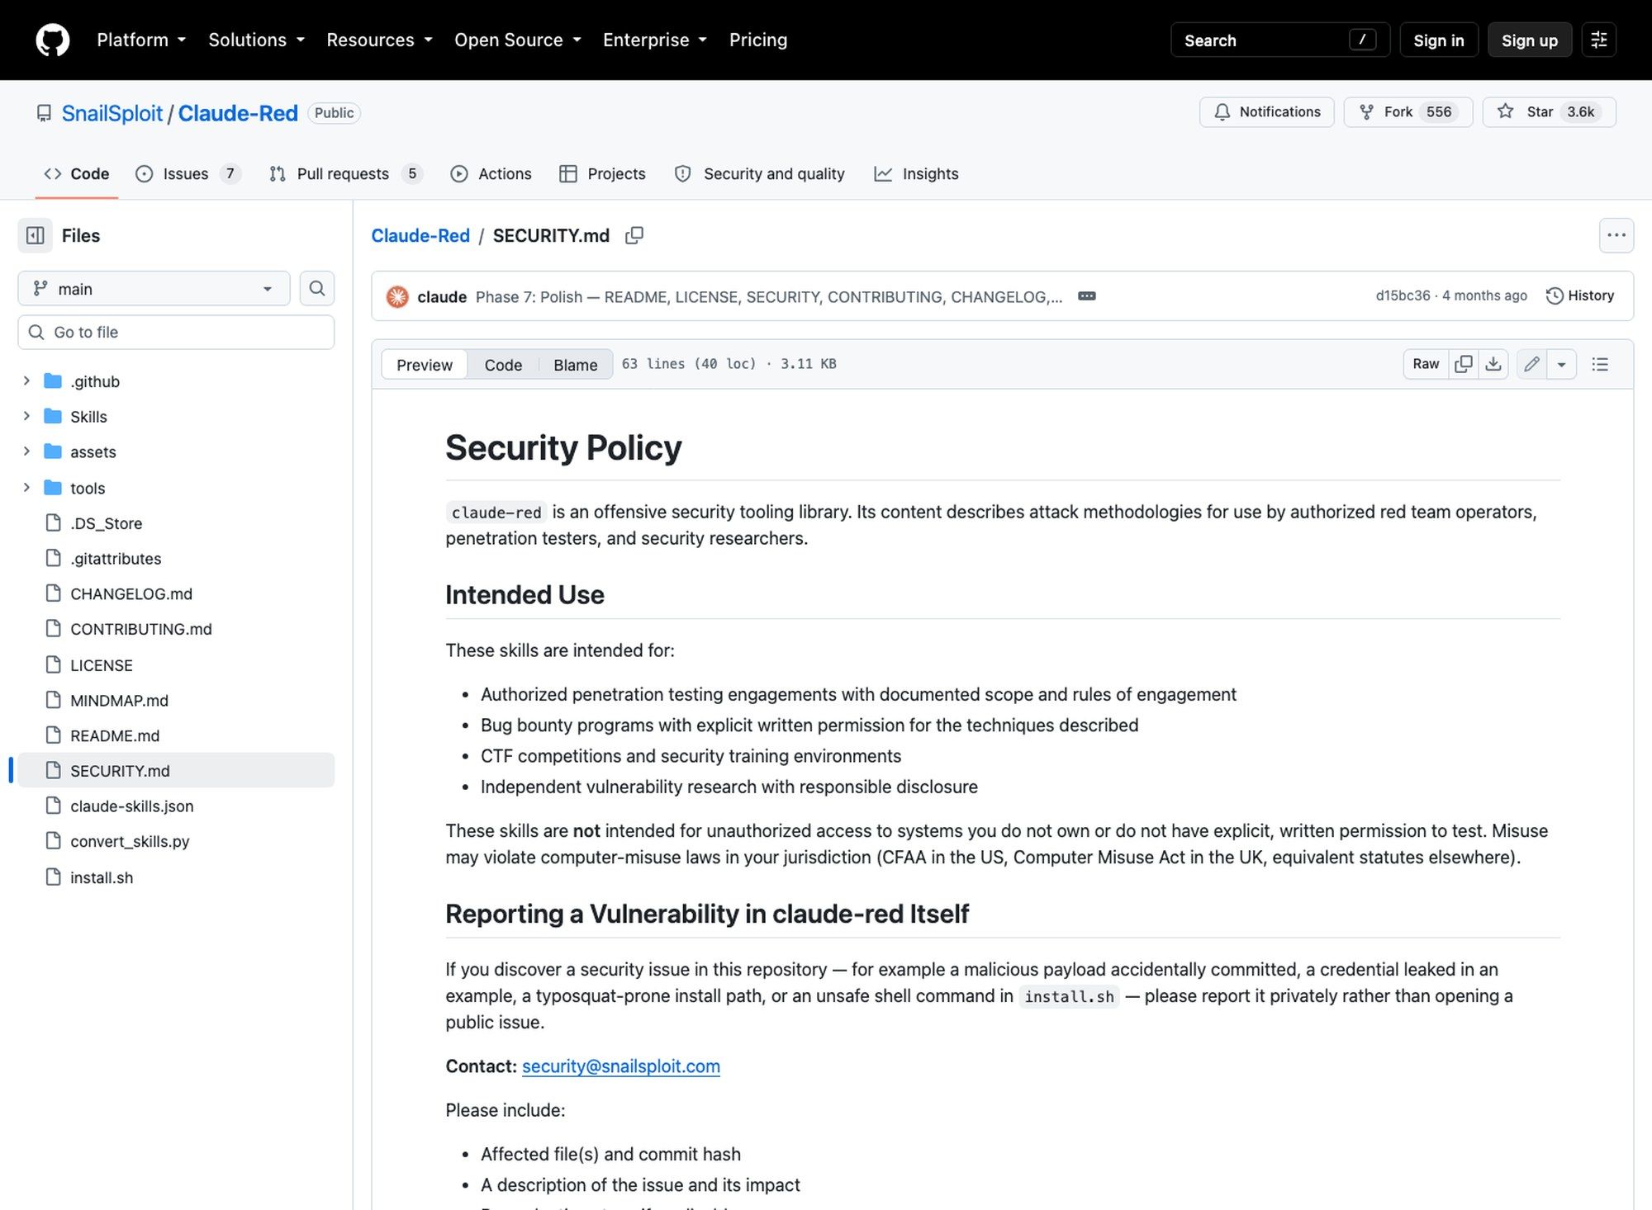Click the search files magnifier button
The image size is (1652, 1210).
(x=317, y=289)
